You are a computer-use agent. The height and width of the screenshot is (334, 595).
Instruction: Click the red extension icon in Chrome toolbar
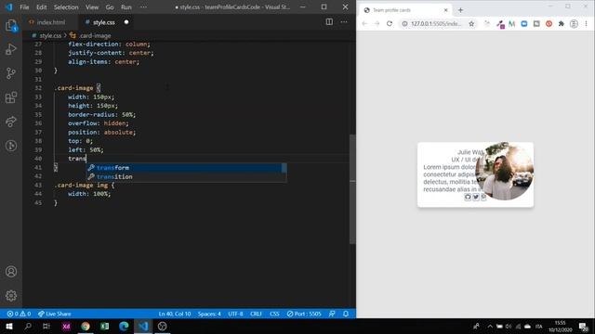[549, 23]
